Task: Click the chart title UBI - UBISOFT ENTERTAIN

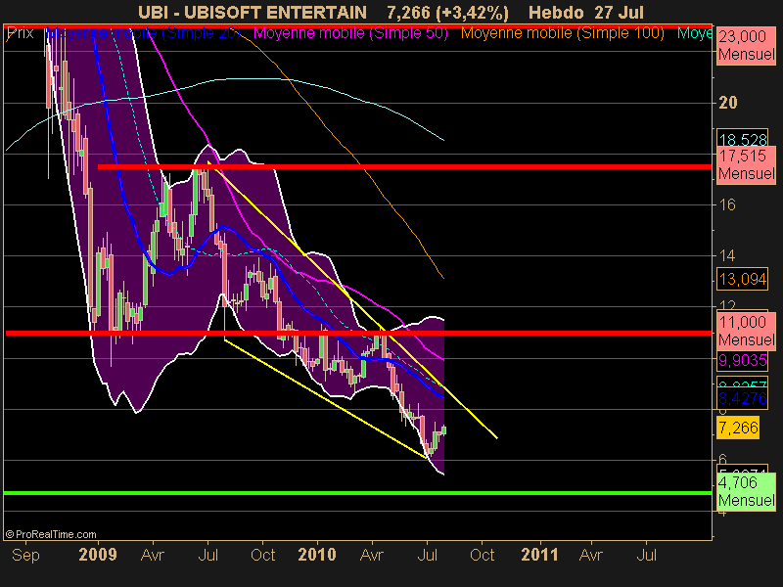Action: click(253, 12)
